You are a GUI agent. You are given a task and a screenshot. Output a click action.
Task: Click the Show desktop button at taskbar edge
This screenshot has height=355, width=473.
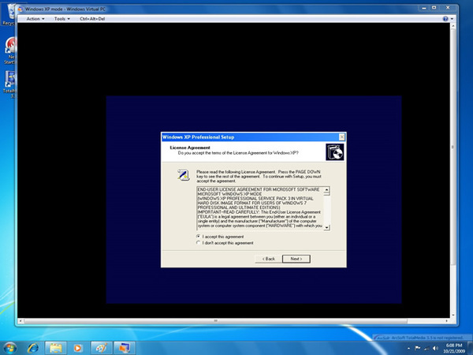[x=470, y=348]
